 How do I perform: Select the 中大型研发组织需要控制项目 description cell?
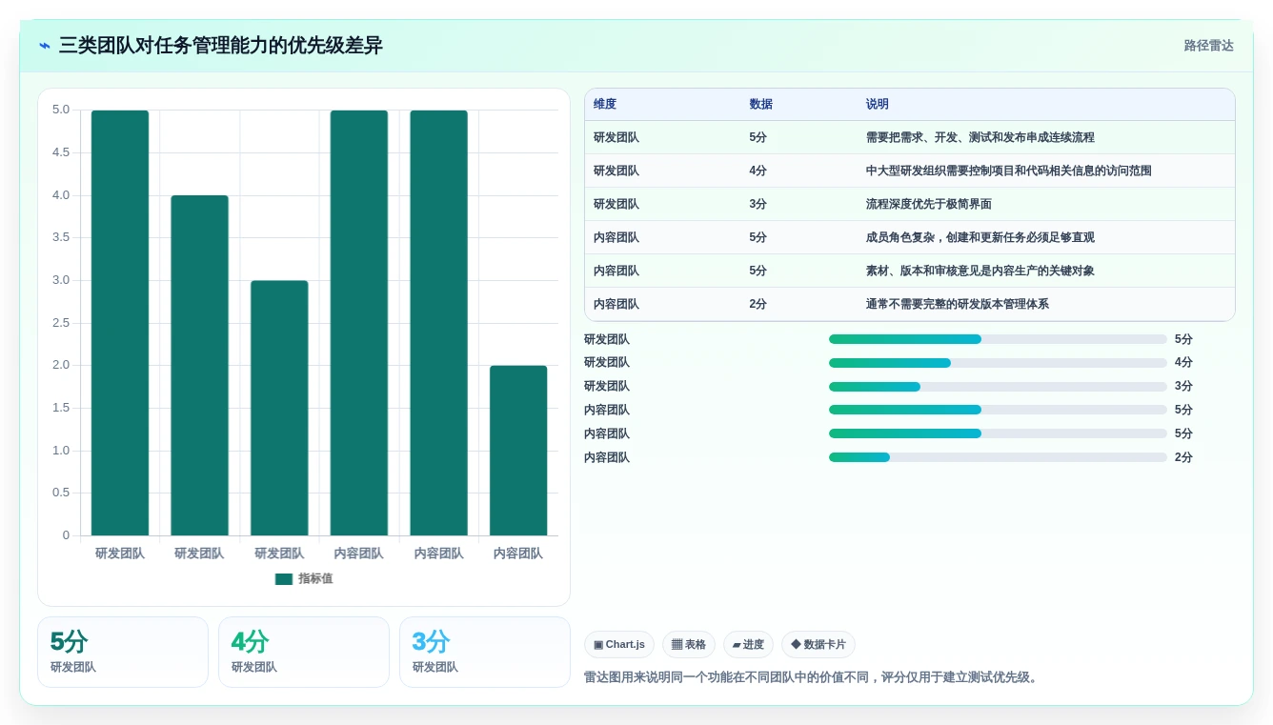tap(1009, 171)
